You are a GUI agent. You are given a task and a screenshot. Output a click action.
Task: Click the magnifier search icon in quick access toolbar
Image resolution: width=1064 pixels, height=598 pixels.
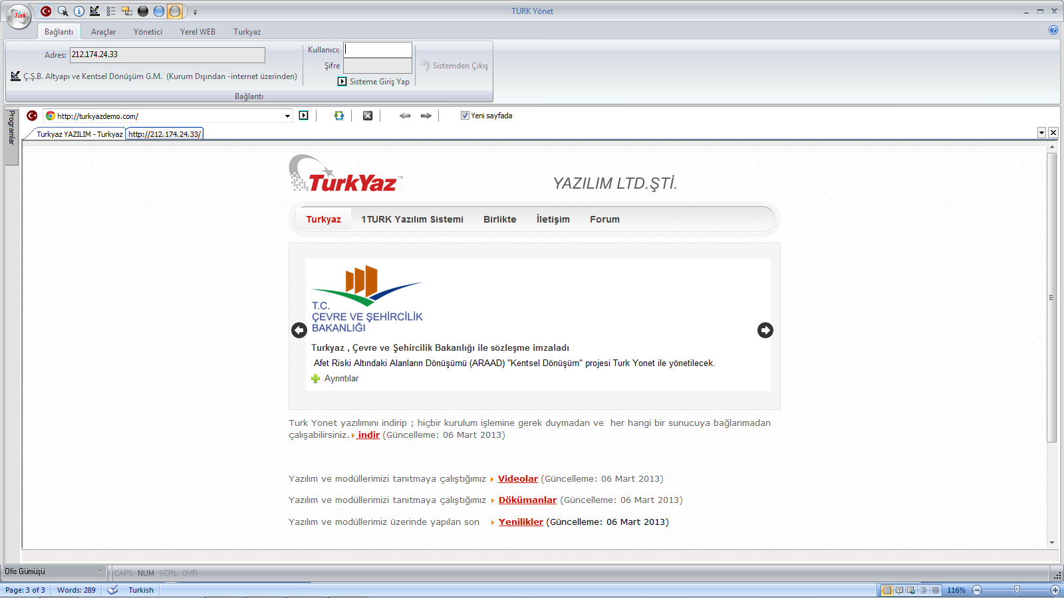pyautogui.click(x=63, y=11)
